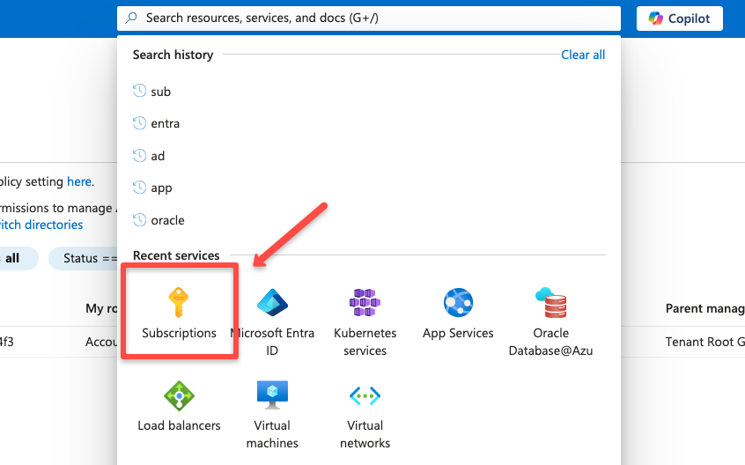Click the history clock icon beside oracle
This screenshot has width=745, height=465.
pyautogui.click(x=139, y=220)
